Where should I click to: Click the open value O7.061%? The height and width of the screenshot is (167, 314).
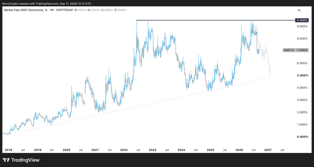click(80, 10)
